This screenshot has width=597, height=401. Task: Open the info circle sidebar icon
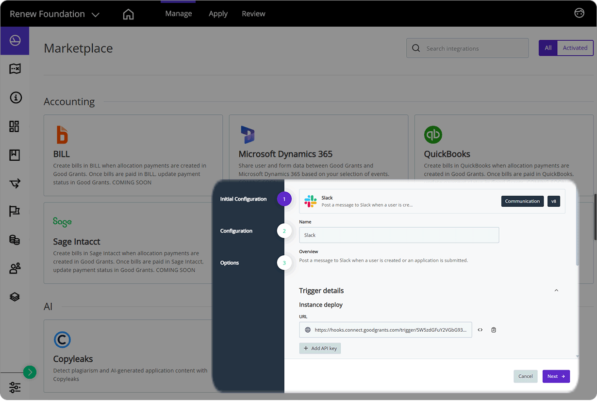tap(15, 98)
